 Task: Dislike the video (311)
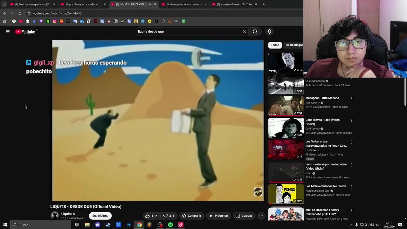point(169,216)
